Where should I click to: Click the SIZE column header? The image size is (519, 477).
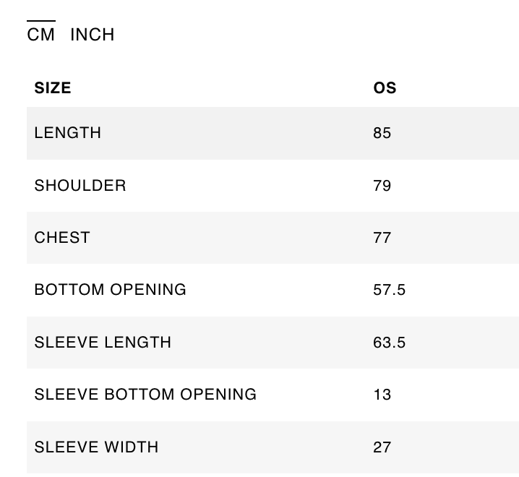point(53,88)
